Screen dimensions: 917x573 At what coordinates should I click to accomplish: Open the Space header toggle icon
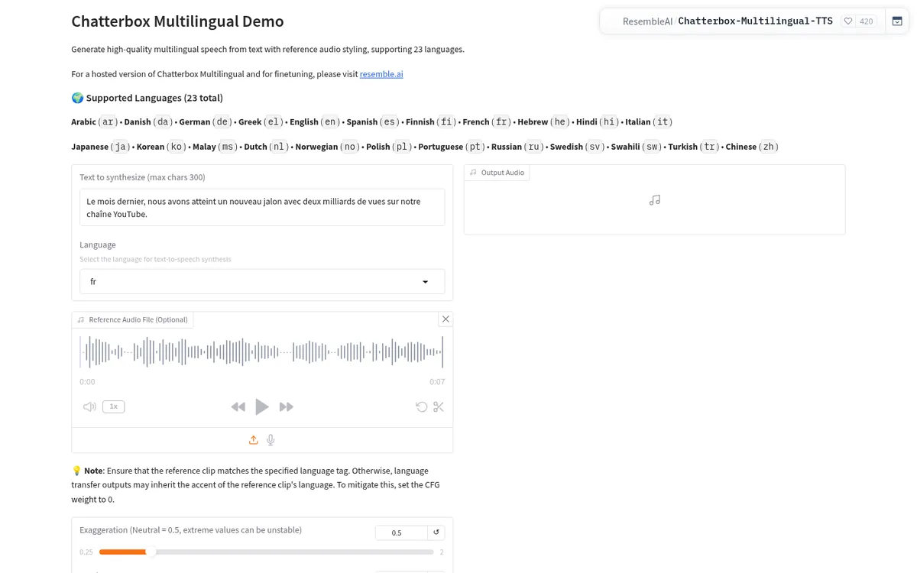(x=897, y=21)
